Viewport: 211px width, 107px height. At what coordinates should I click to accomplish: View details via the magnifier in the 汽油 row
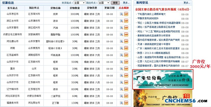point(121,27)
